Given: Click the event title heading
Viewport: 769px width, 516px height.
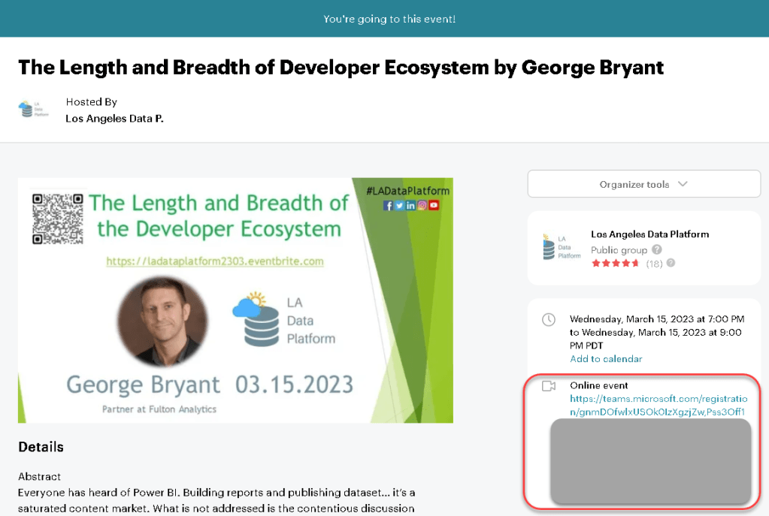Looking at the screenshot, I should [341, 67].
